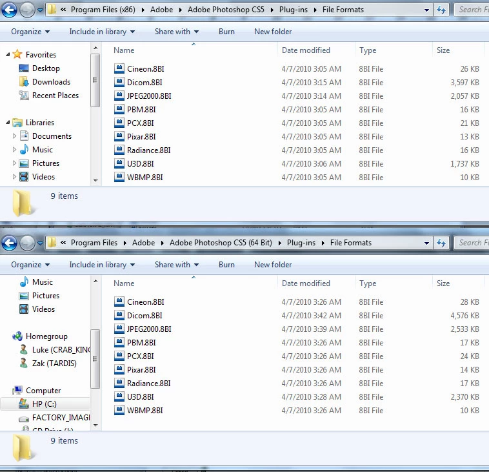Click PCX.8BI file icon in bottom window
Screen dimensions: 489x472
(x=119, y=356)
